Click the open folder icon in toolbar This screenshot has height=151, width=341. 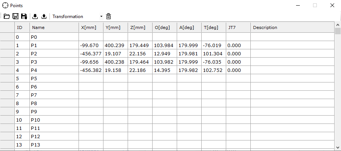point(6,16)
